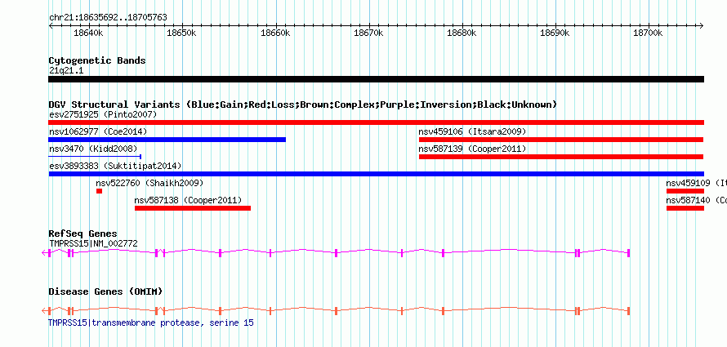727x347 pixels.
Task: Select the Cytogenetic Bands track title
Action: [x=97, y=60]
